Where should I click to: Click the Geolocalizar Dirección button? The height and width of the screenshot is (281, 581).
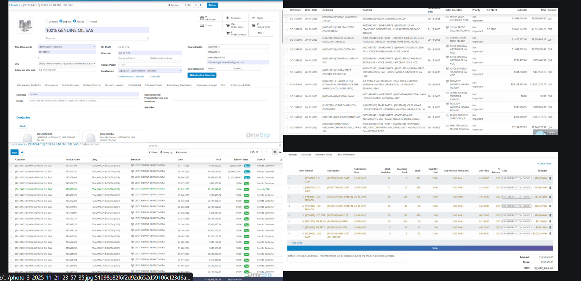click(202, 75)
